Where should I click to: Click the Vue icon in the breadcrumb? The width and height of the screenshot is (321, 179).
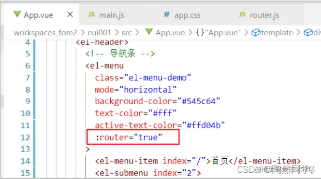point(149,32)
